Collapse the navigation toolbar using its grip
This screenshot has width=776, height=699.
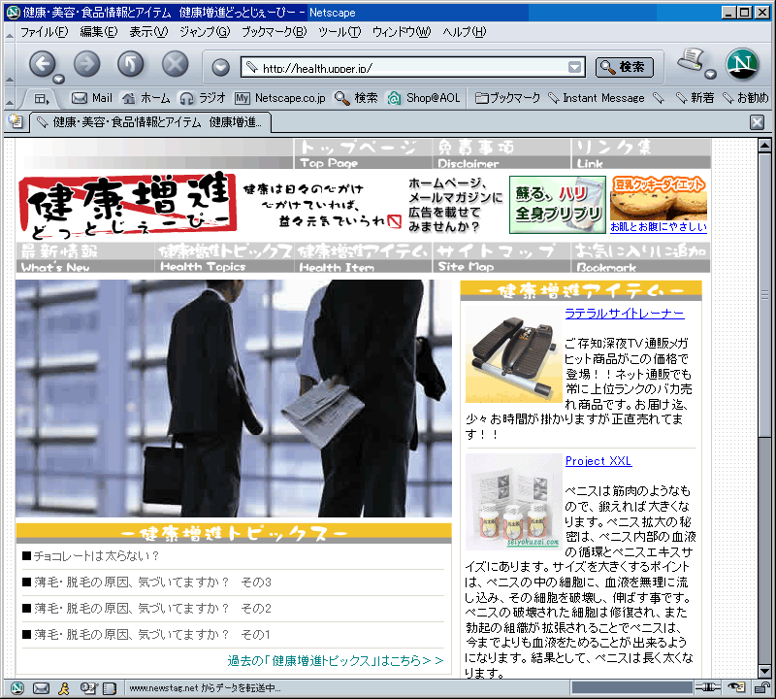pos(10,65)
